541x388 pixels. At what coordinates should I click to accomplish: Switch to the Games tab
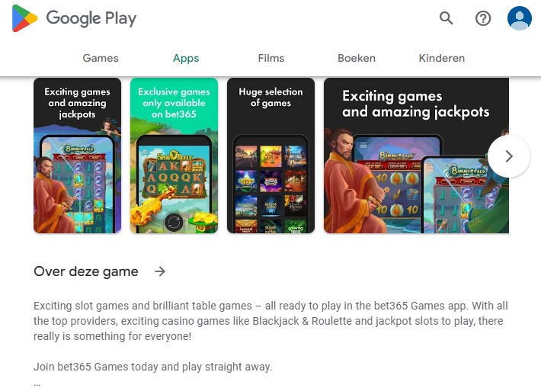point(101,58)
